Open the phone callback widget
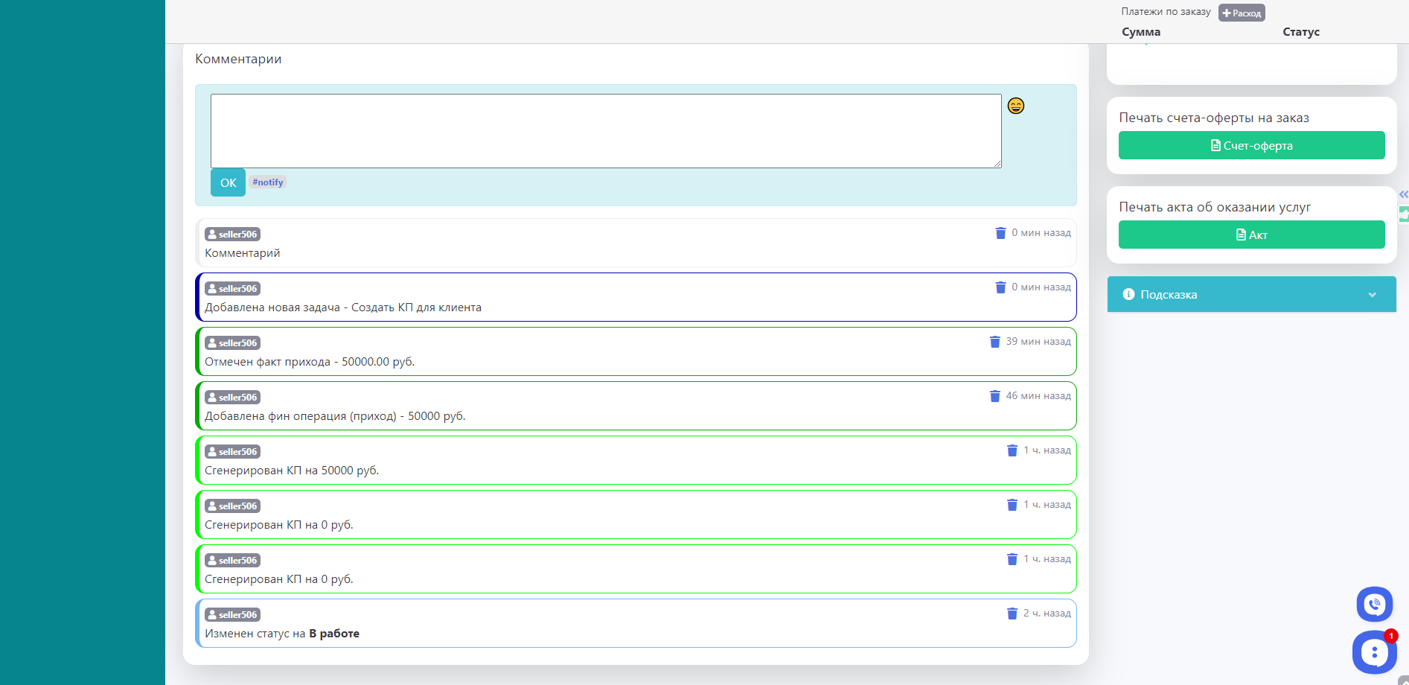The image size is (1409, 685). click(x=1374, y=604)
